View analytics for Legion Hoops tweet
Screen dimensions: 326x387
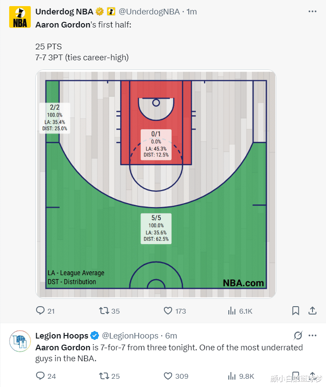click(x=232, y=376)
